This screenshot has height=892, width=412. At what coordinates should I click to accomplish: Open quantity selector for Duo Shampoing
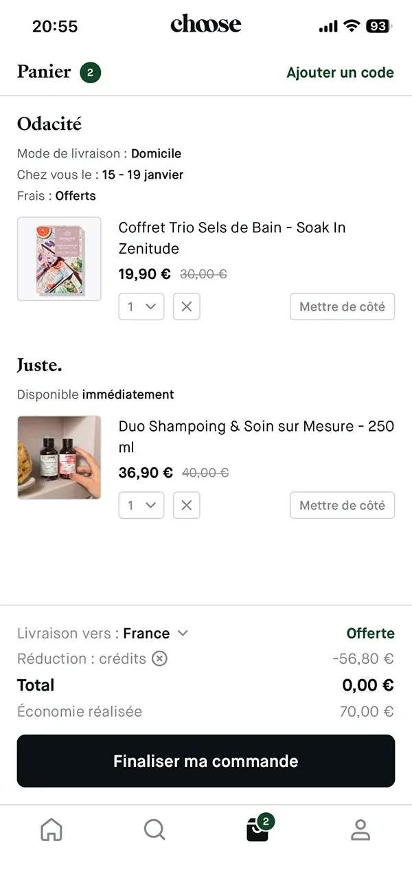click(x=141, y=505)
